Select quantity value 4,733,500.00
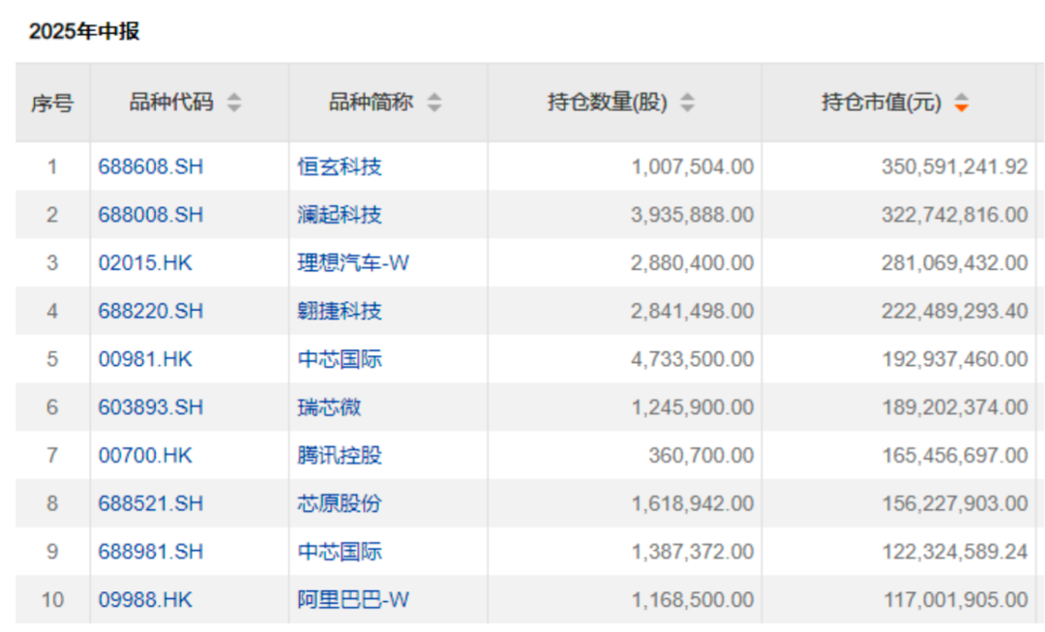 [x=693, y=359]
